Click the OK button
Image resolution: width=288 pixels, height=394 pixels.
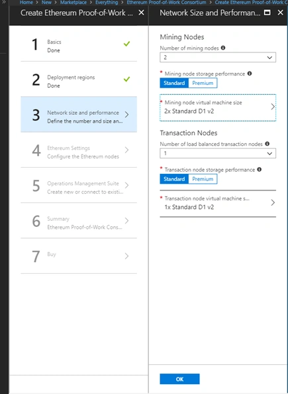(x=179, y=379)
